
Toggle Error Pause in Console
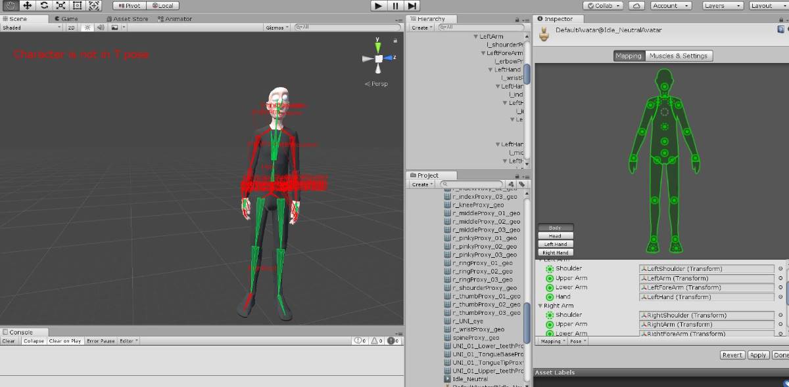(101, 341)
